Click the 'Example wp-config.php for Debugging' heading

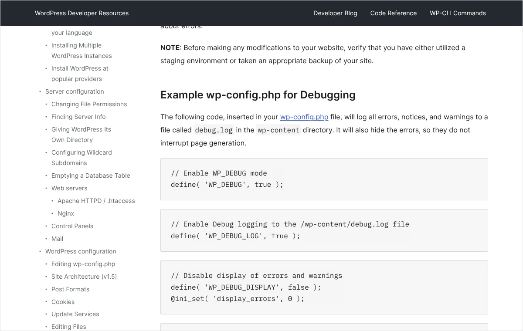[x=258, y=95]
